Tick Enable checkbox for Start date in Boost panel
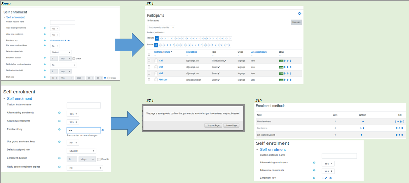The height and width of the screenshot is (183, 409). point(109,78)
